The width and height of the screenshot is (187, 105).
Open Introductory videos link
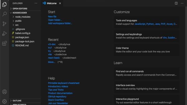pyautogui.click(x=58, y=86)
